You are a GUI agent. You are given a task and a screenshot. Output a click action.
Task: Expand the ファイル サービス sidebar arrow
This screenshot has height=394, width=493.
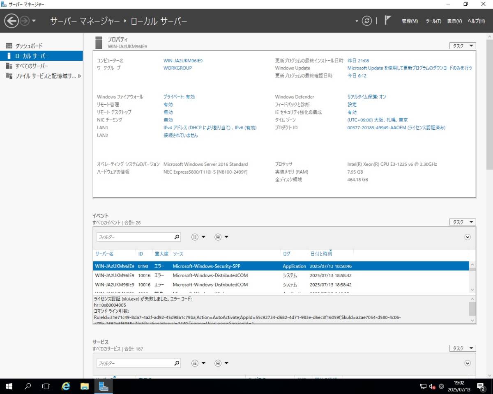coord(79,76)
